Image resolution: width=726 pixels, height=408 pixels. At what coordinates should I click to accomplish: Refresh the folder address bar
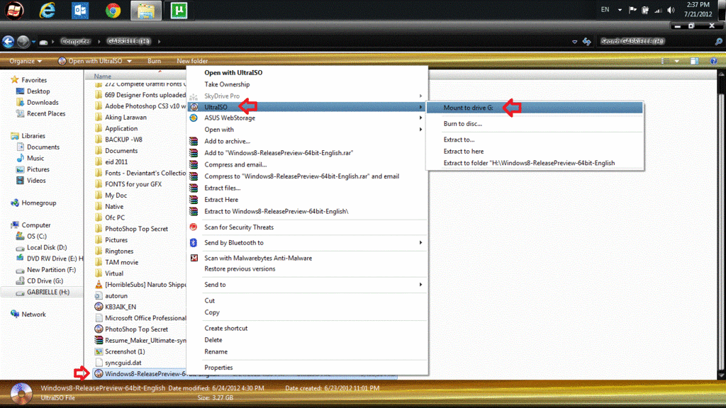(x=586, y=42)
